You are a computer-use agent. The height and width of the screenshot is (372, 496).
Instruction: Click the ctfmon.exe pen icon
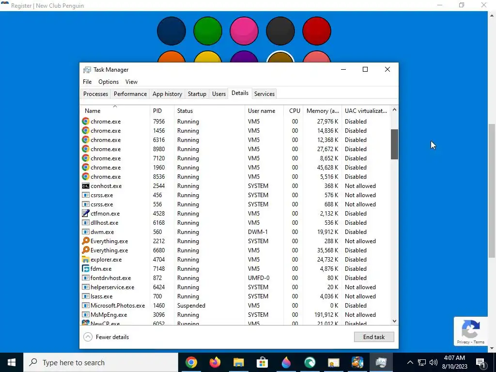point(85,214)
